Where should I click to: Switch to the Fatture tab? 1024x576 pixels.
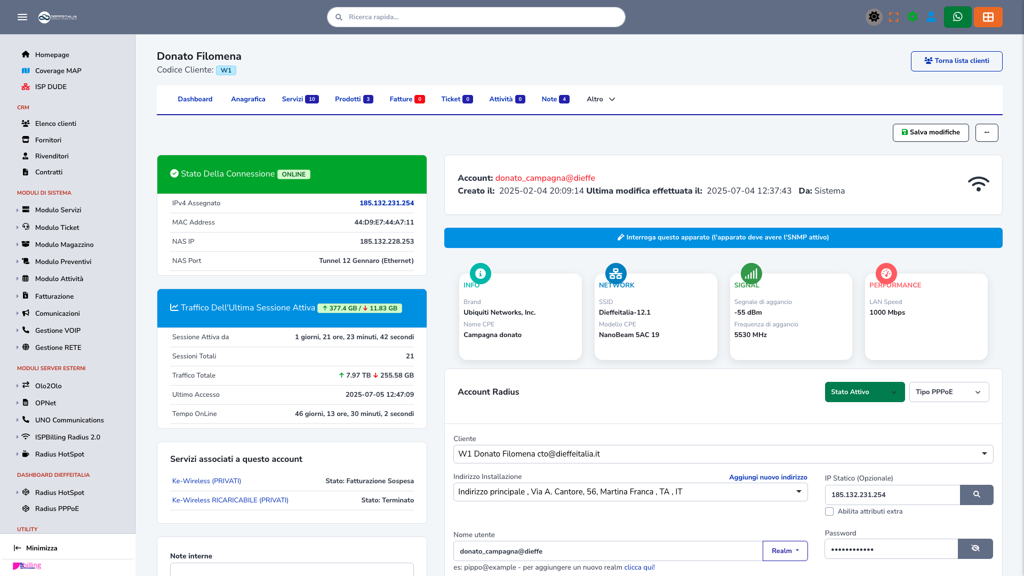[407, 99]
